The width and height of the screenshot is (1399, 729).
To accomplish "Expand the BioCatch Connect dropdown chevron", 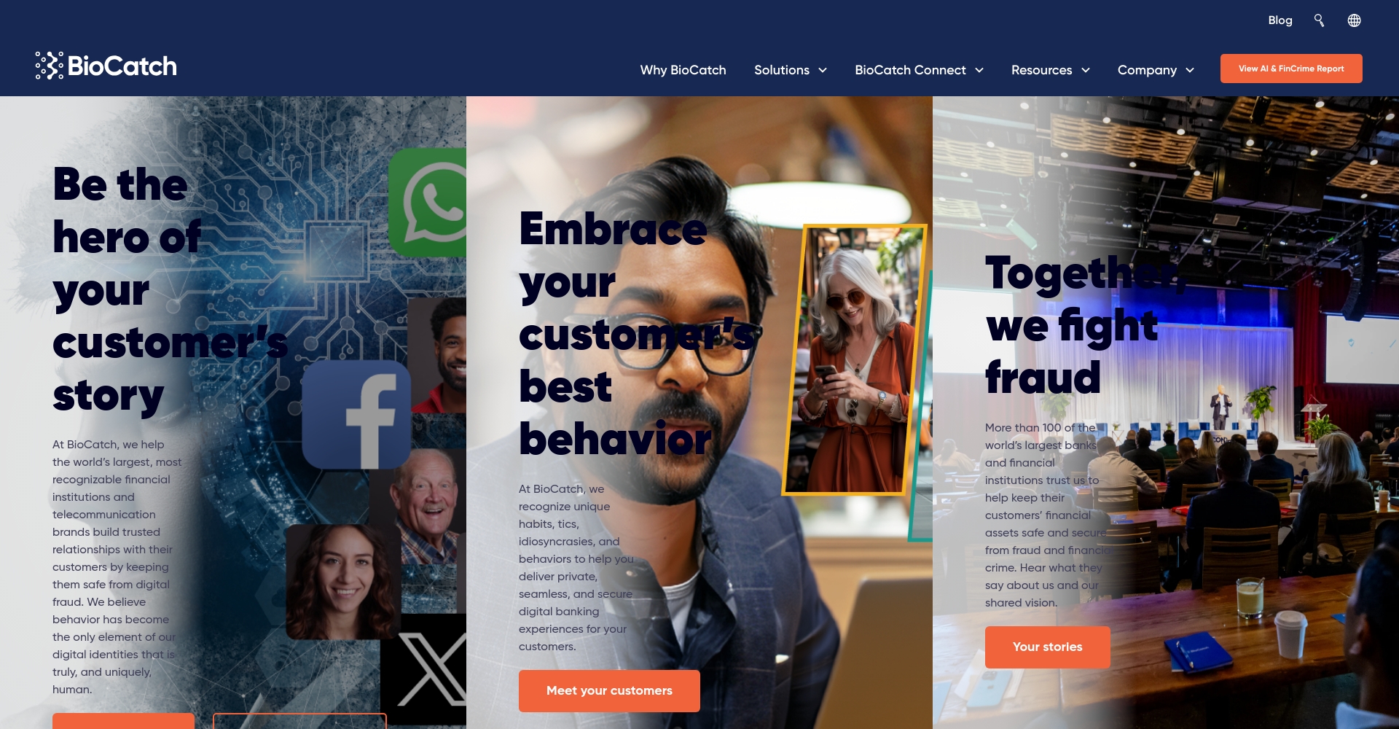I will click(x=979, y=70).
